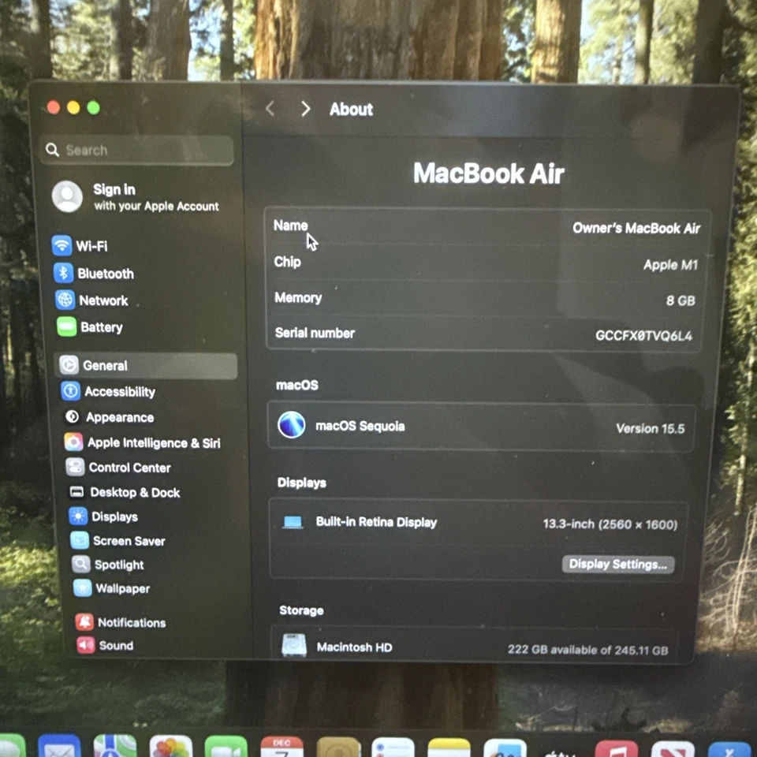Open the macOS Sequoia version details row

[480, 426]
